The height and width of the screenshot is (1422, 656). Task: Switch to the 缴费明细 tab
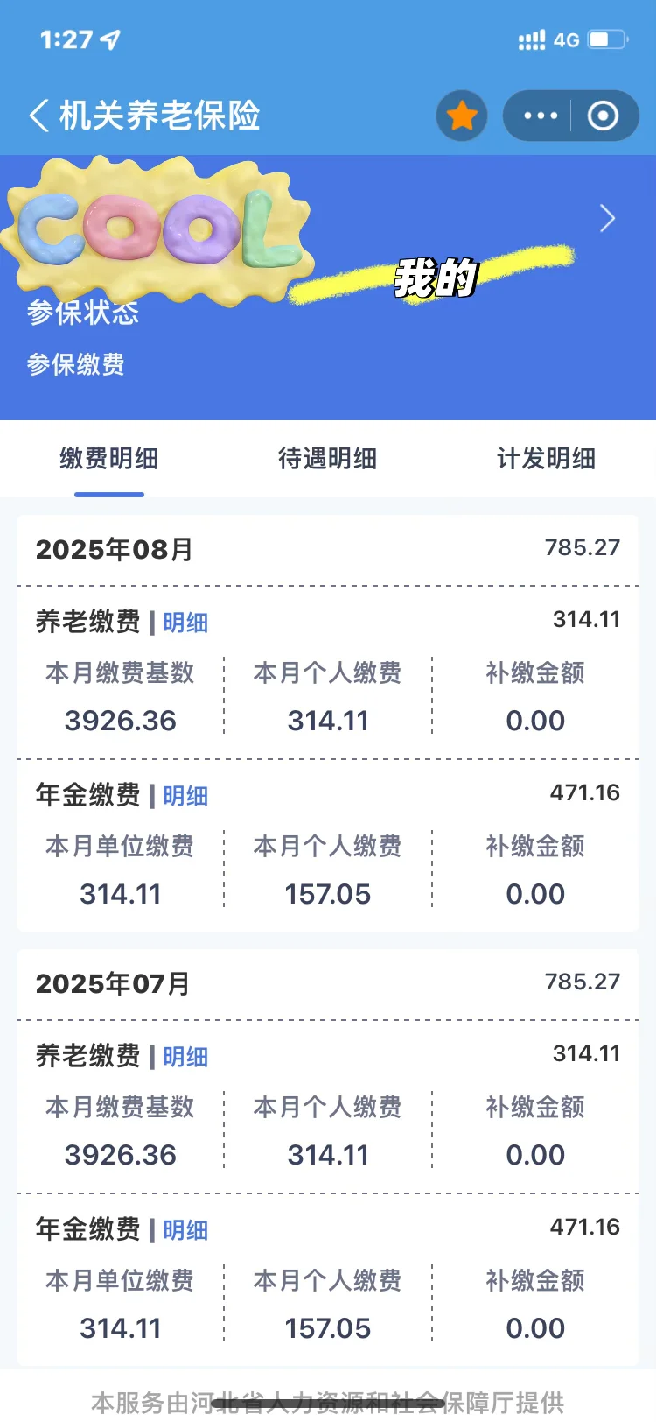pos(109,458)
